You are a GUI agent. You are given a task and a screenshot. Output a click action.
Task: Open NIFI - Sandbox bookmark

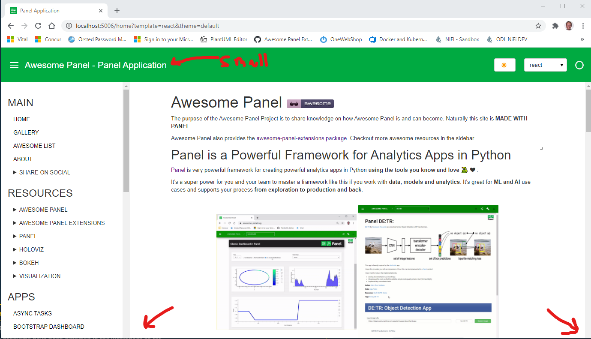click(457, 39)
